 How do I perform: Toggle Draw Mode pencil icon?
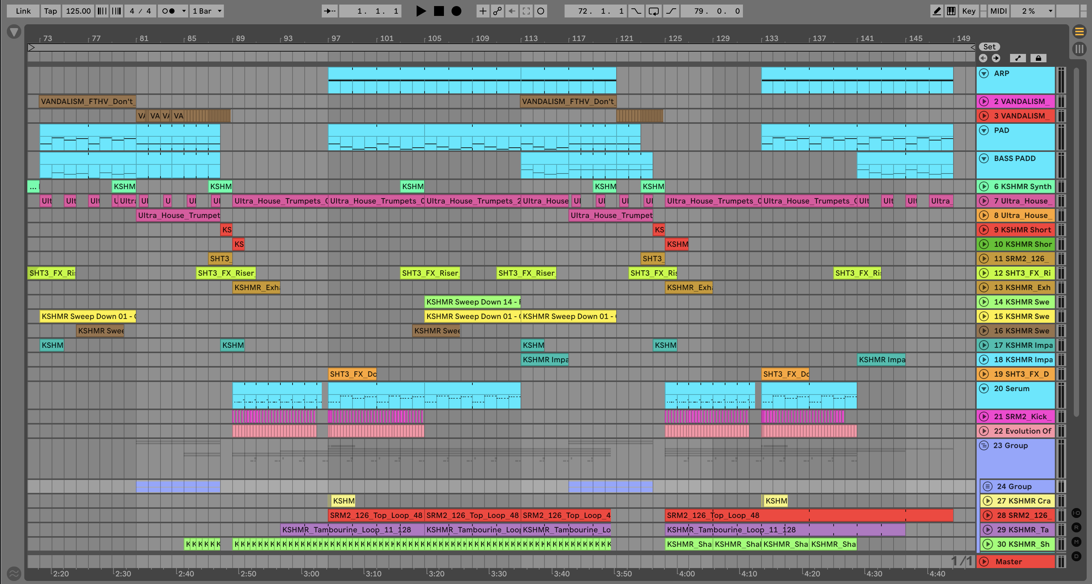937,11
